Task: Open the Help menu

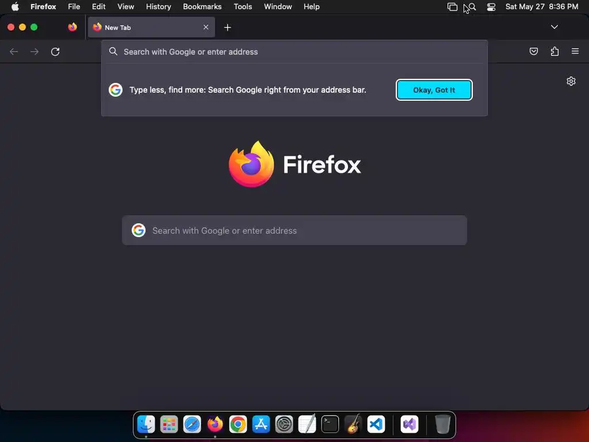Action: (311, 7)
